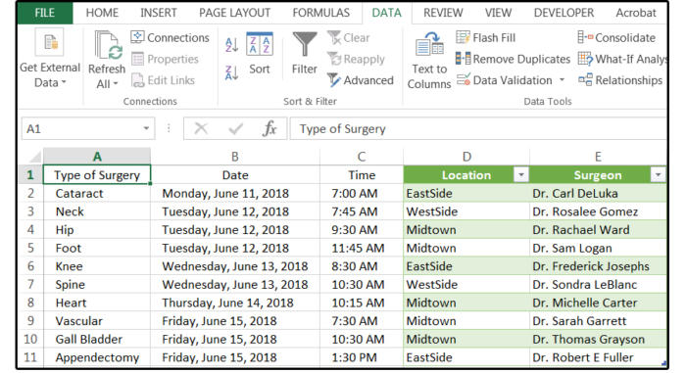Click the formula bar Cancel X icon
Viewport: 686px width, 373px height.
201,128
